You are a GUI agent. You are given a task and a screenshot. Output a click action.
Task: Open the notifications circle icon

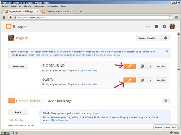(x=164, y=26)
